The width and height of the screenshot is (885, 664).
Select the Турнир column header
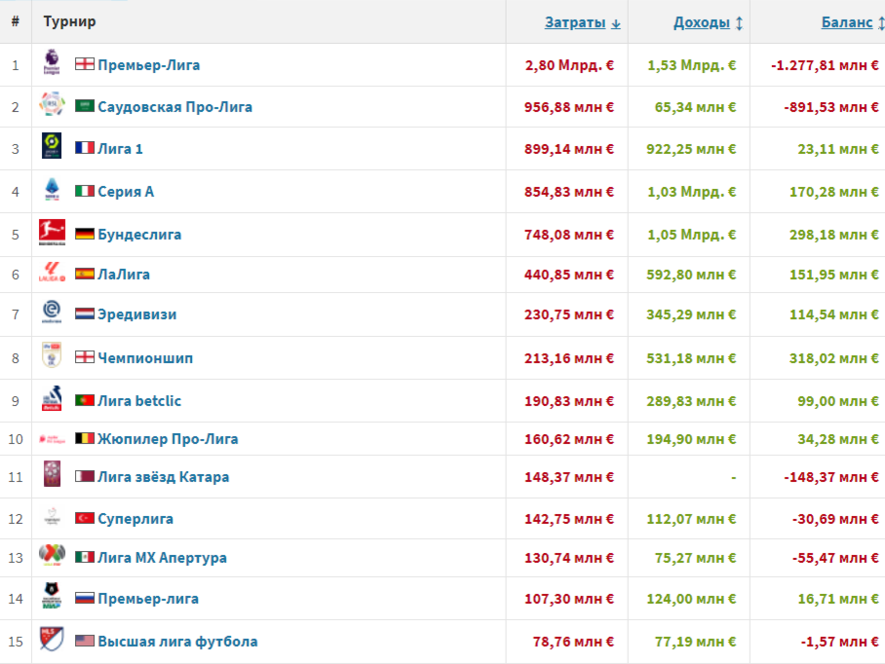pos(69,21)
